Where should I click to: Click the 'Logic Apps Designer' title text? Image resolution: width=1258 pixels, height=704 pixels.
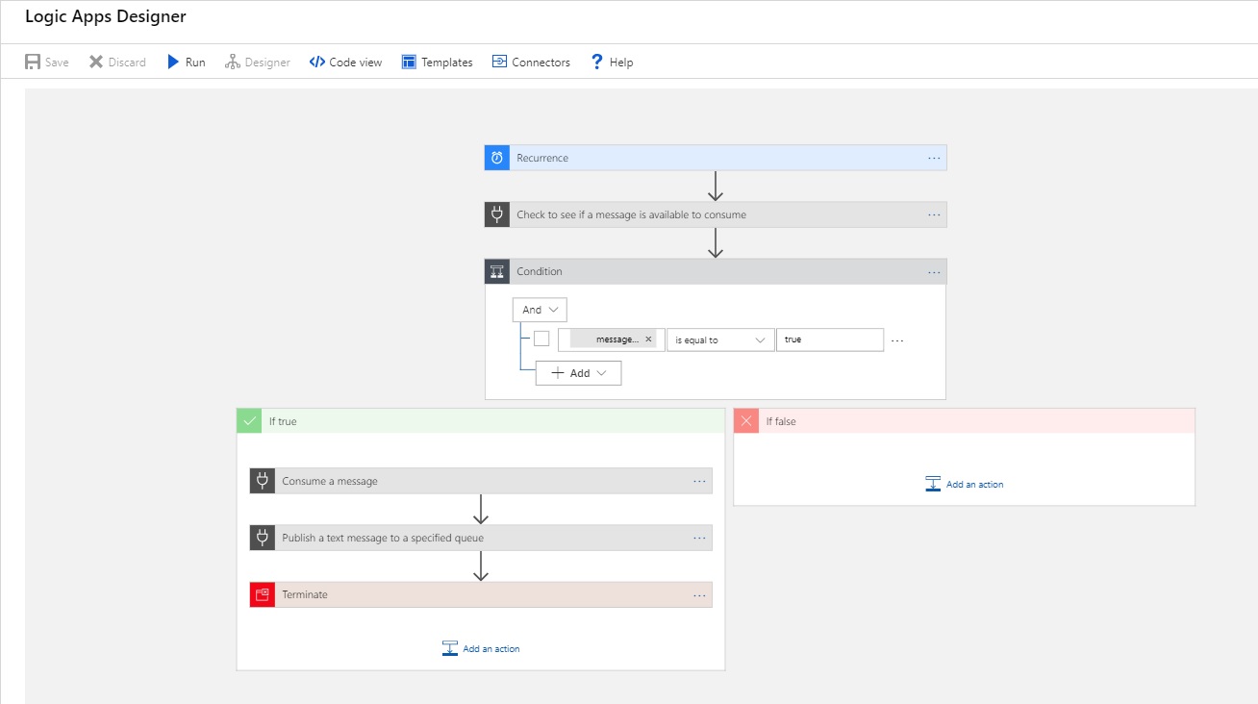(106, 16)
